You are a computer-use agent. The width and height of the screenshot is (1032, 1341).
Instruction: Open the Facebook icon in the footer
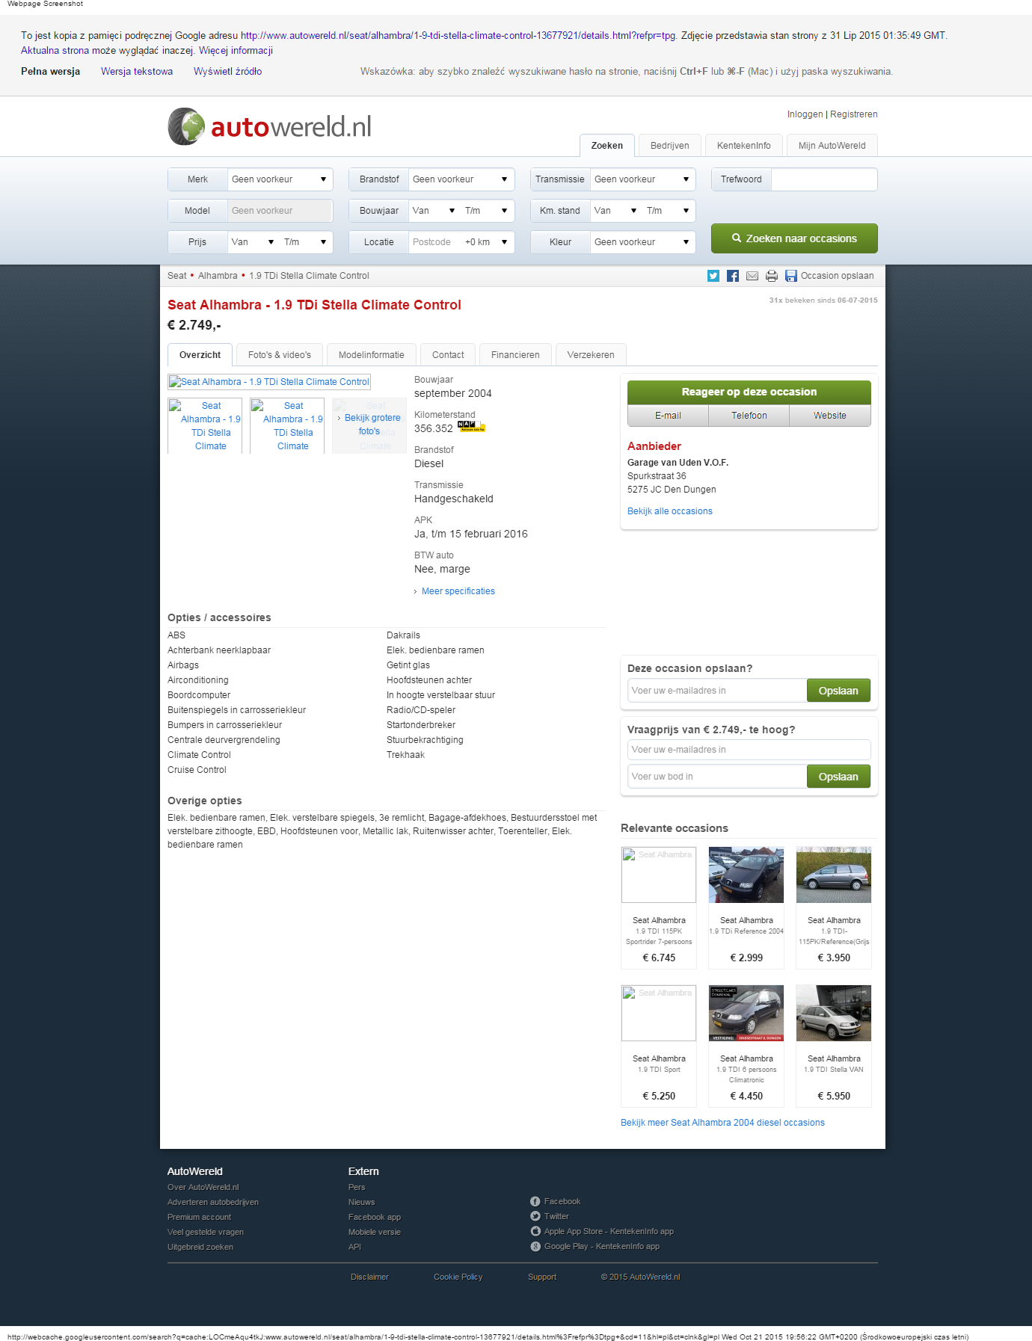click(x=535, y=1201)
